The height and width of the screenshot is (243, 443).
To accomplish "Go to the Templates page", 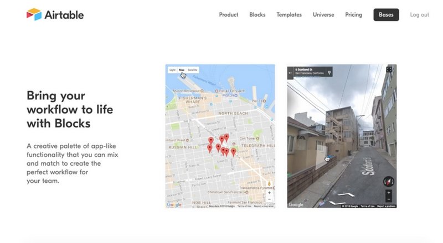I will click(x=289, y=15).
